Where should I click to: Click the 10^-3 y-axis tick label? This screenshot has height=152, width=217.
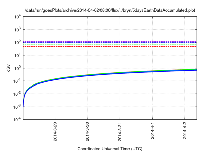17,107
